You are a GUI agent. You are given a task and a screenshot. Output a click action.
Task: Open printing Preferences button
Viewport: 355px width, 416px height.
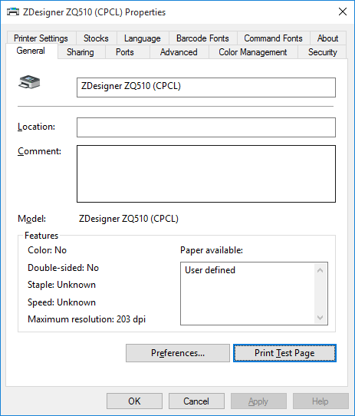tap(178, 353)
